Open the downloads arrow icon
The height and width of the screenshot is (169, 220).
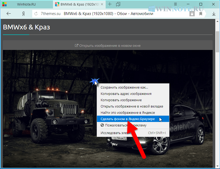pyautogui.click(x=214, y=14)
